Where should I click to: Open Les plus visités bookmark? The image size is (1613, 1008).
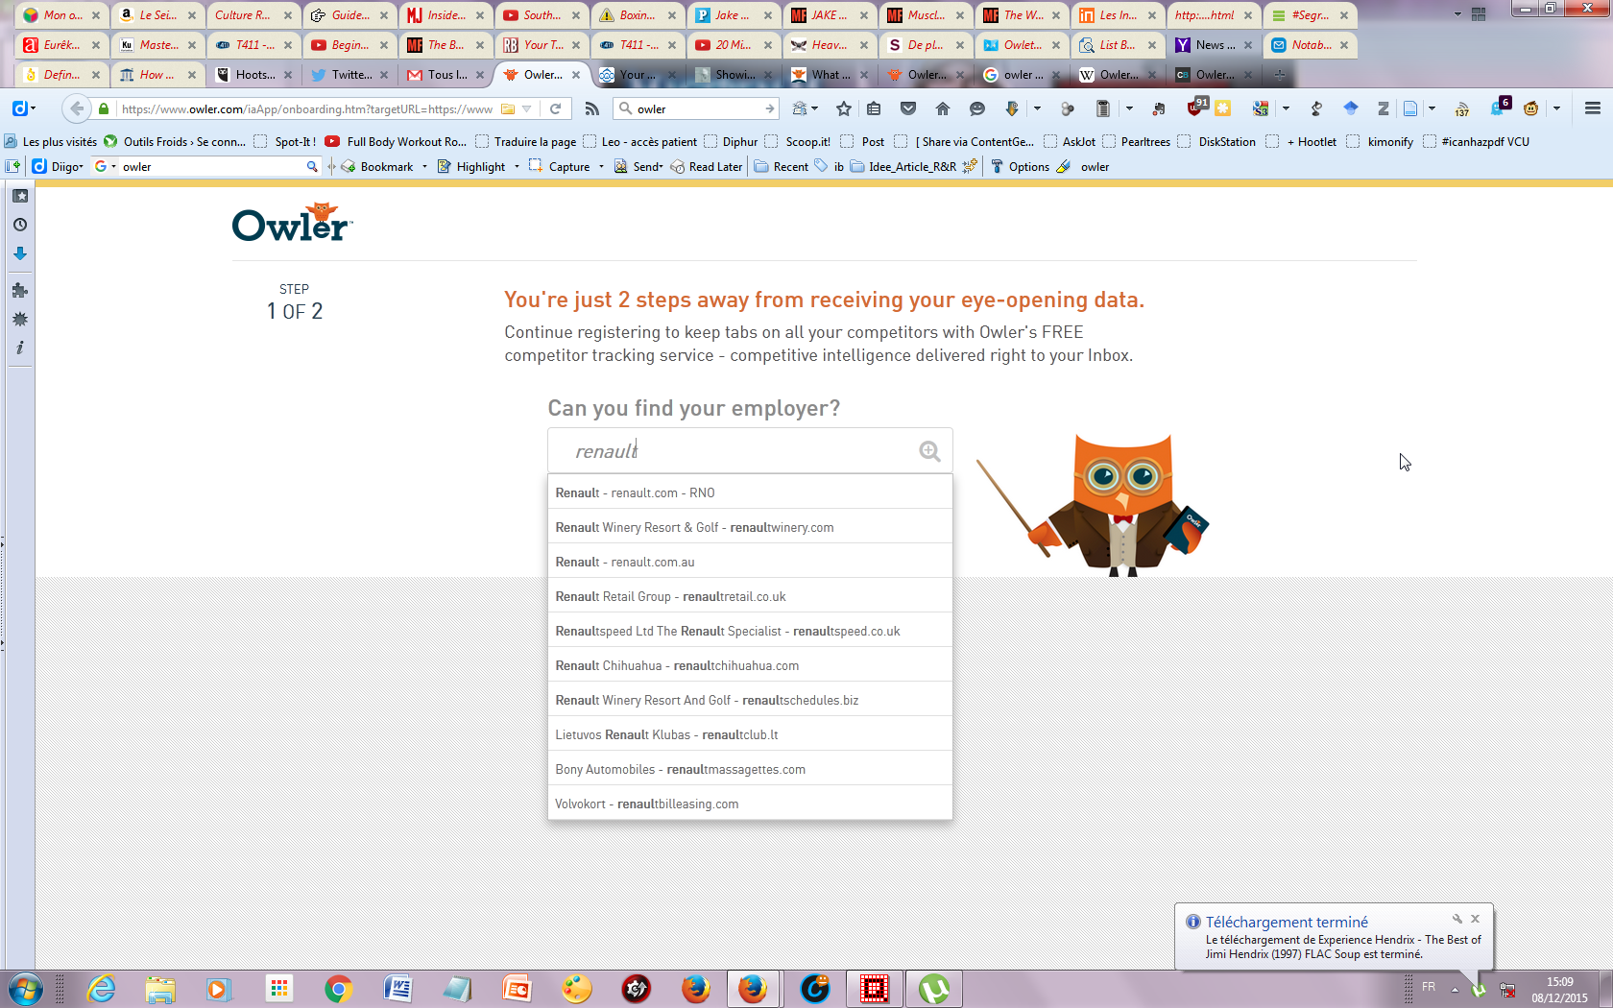click(50, 141)
